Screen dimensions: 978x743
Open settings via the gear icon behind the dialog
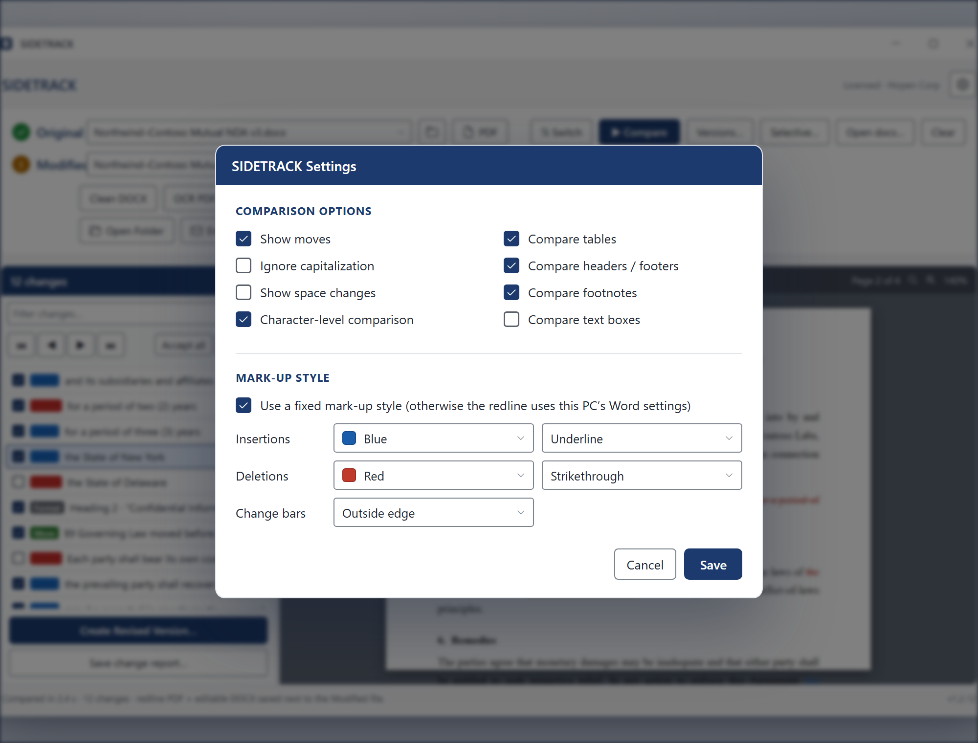pos(962,85)
